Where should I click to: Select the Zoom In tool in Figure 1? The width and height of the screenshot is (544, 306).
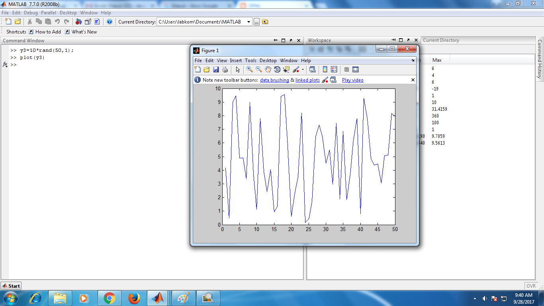249,69
